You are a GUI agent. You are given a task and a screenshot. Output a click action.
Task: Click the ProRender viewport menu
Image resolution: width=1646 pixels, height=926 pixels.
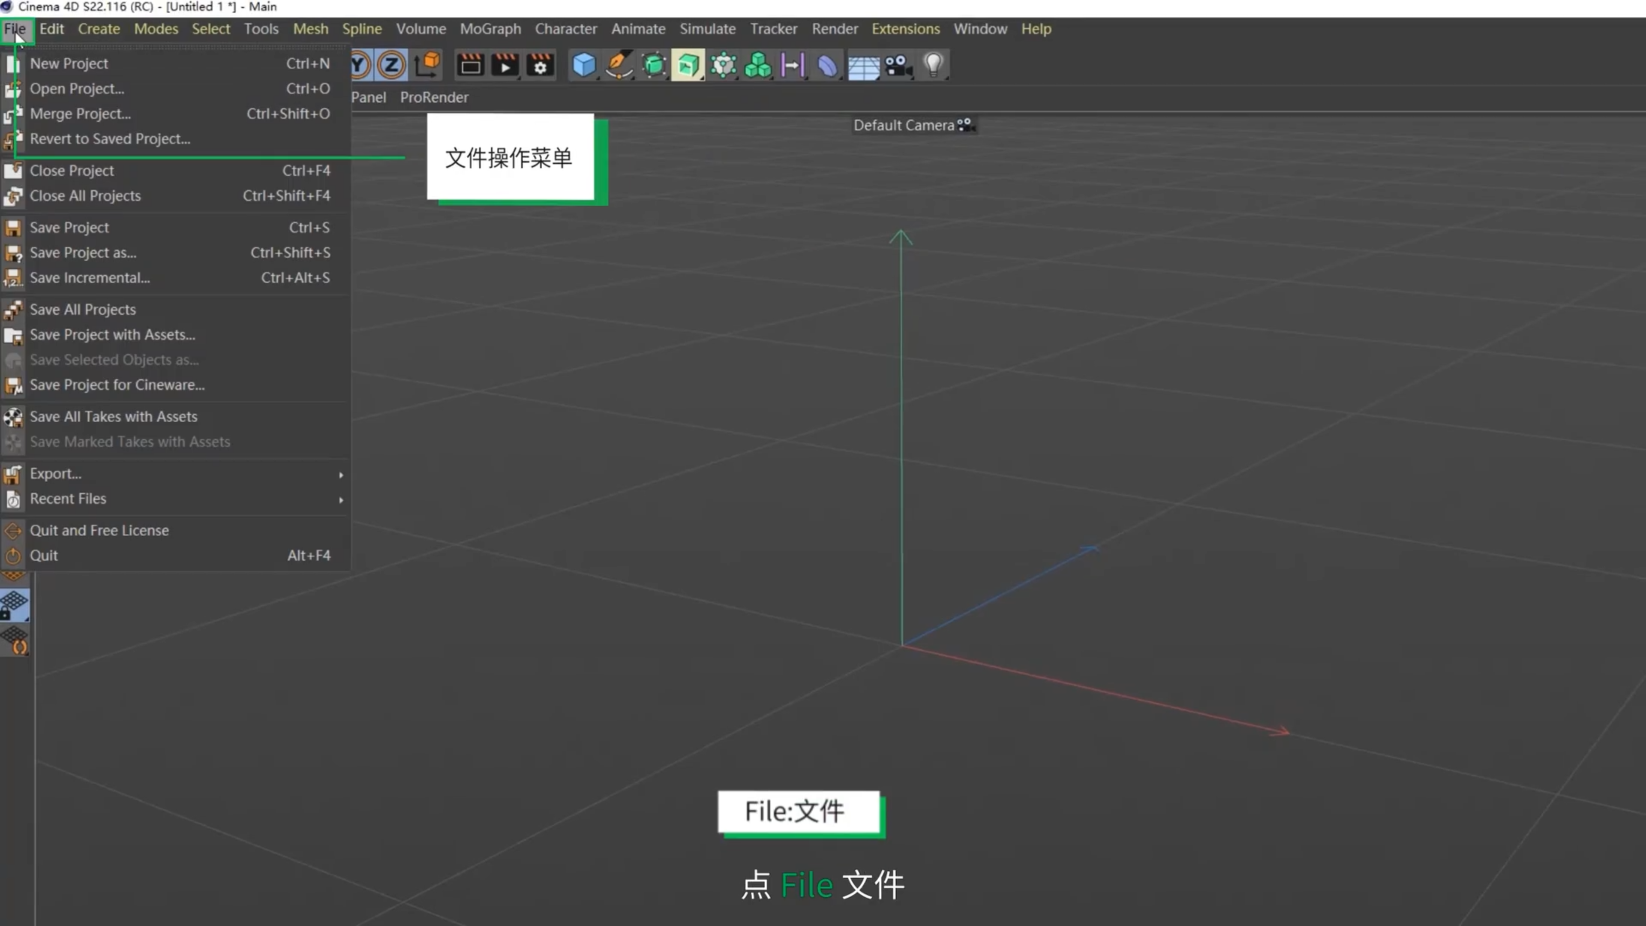[x=434, y=97]
